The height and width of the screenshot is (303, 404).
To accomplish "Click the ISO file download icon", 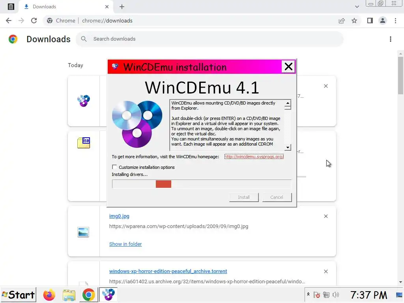I will pyautogui.click(x=84, y=143).
